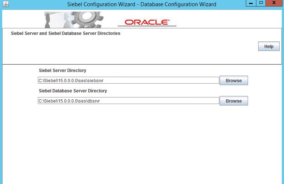Browse for the Siebel Database Server Directory

click(233, 101)
